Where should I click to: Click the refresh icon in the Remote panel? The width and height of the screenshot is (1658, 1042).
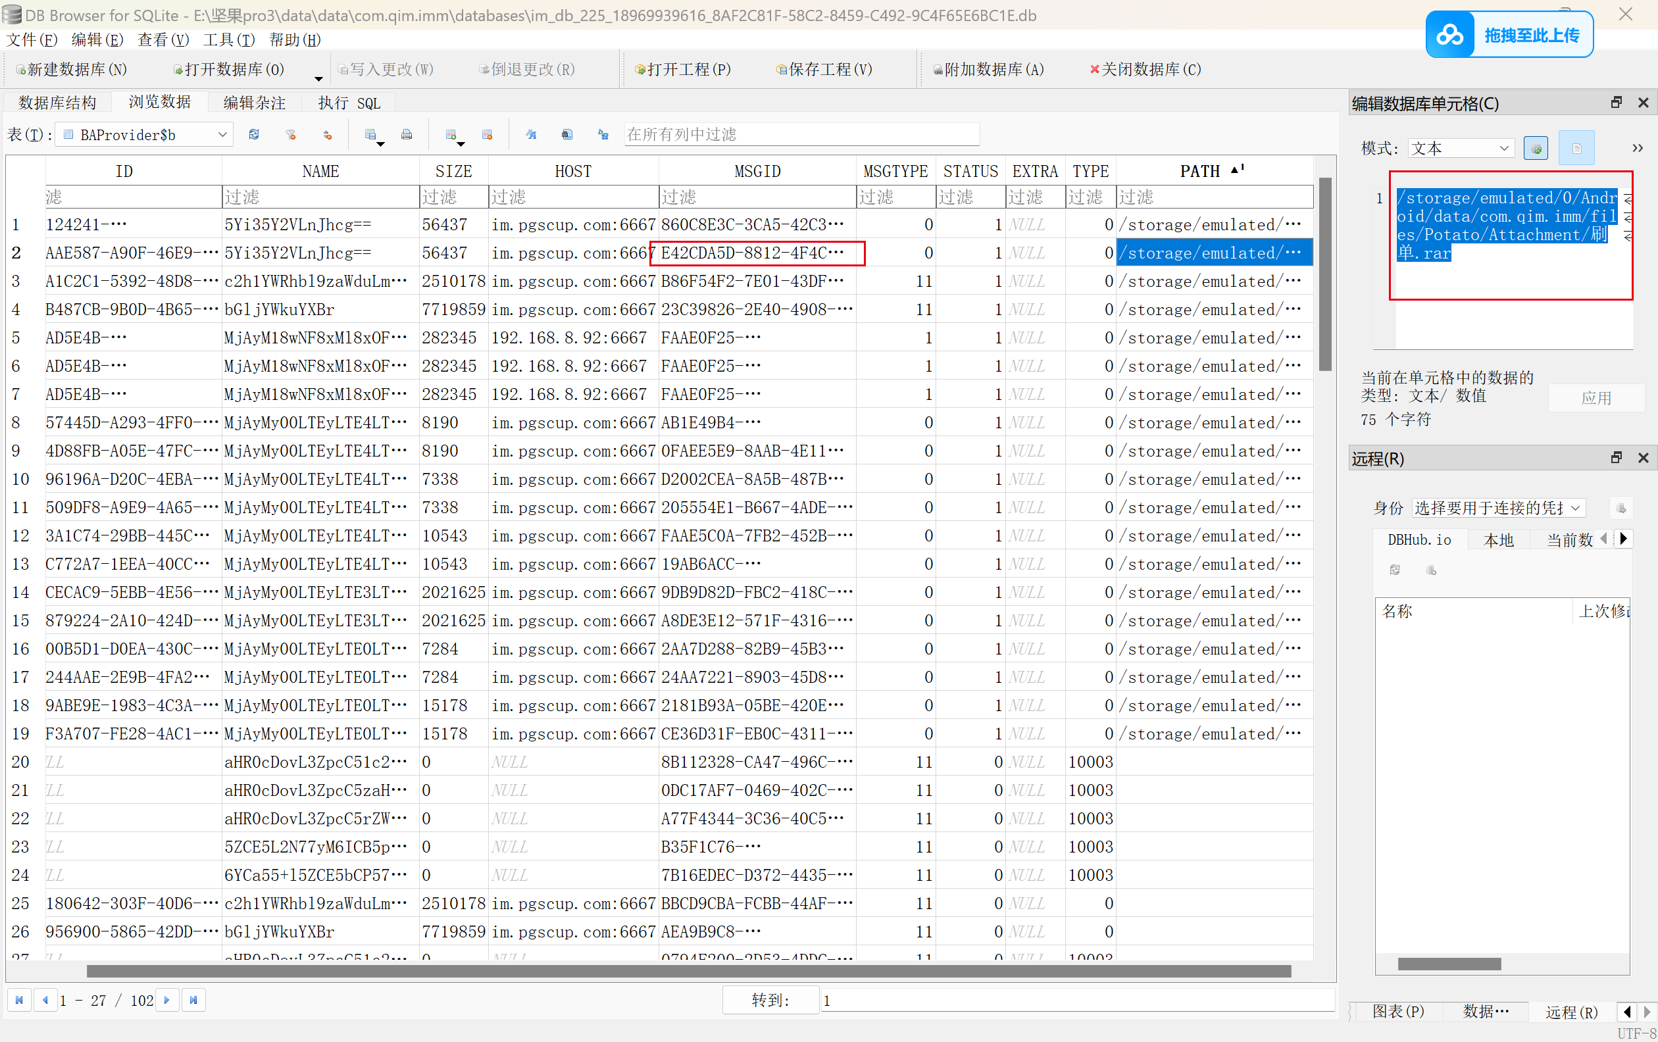(1394, 570)
